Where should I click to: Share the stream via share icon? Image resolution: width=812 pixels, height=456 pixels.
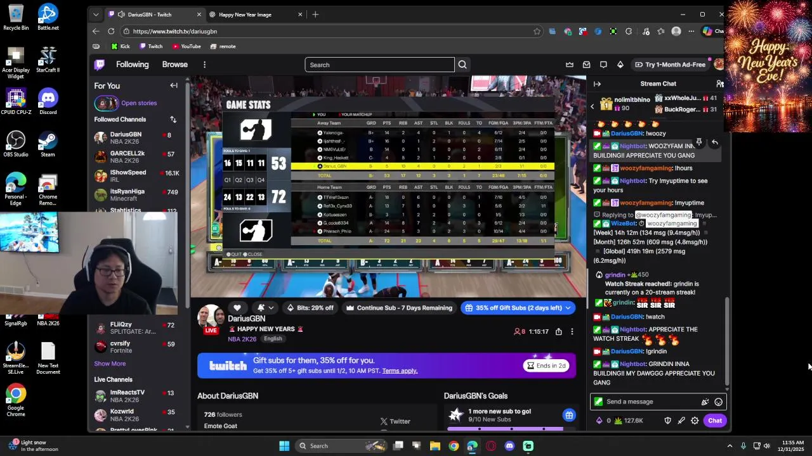click(x=558, y=331)
